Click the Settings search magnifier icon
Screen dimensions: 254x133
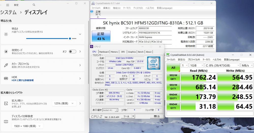coord(34,5)
